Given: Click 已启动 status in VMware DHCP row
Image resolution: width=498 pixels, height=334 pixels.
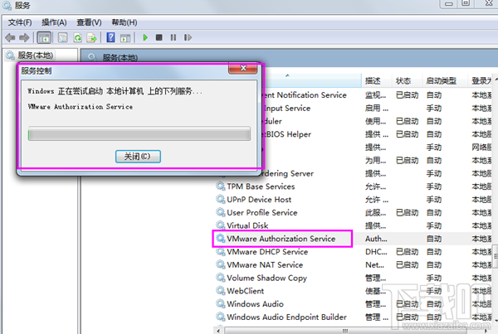Looking at the screenshot, I should pyautogui.click(x=408, y=252).
